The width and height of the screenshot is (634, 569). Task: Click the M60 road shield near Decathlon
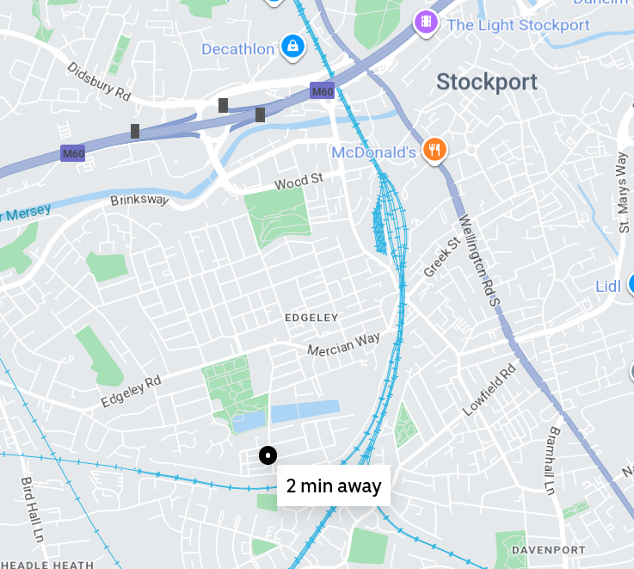click(x=323, y=90)
